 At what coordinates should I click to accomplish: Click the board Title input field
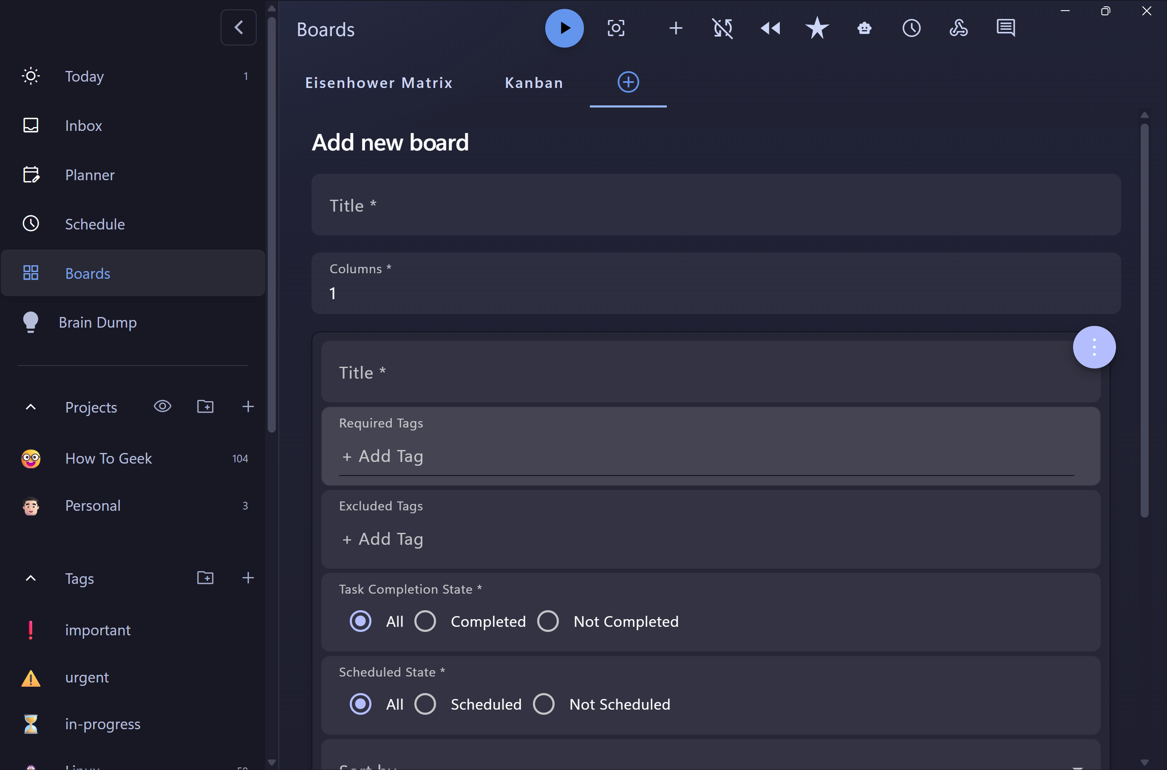pyautogui.click(x=716, y=205)
